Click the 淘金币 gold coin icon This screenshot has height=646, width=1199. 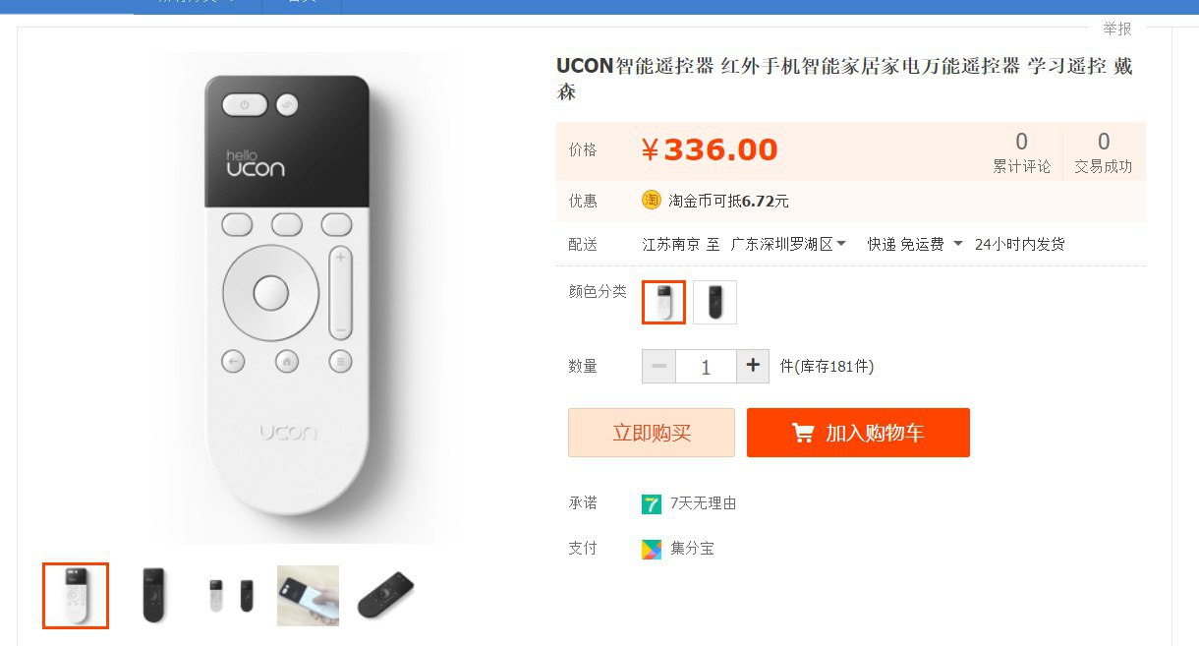tap(652, 201)
